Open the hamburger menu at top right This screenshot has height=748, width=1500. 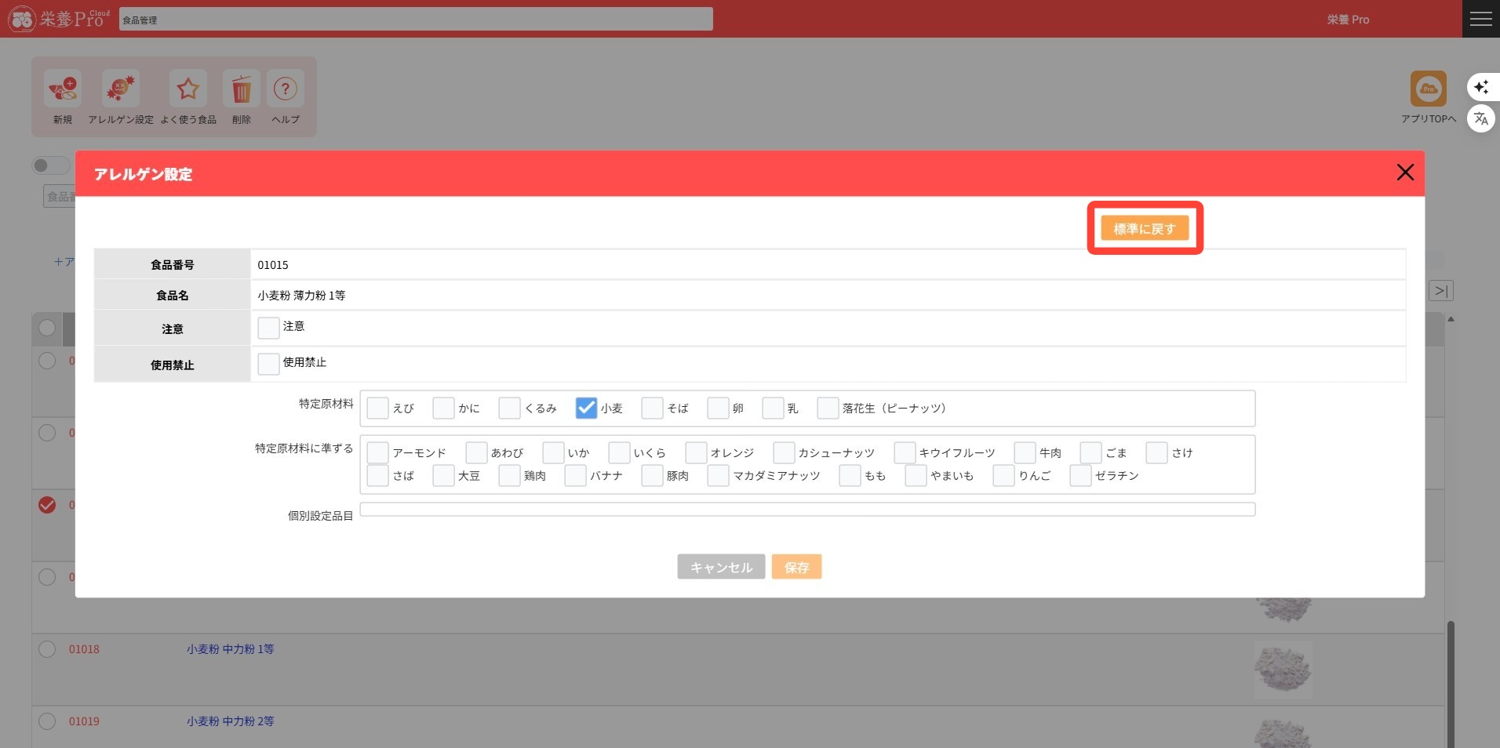click(1480, 19)
